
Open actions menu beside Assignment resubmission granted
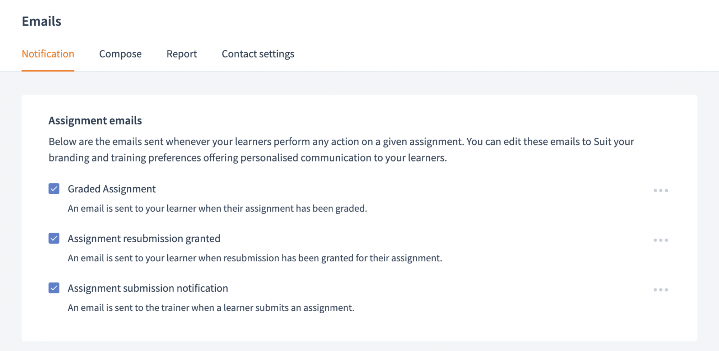(x=661, y=240)
